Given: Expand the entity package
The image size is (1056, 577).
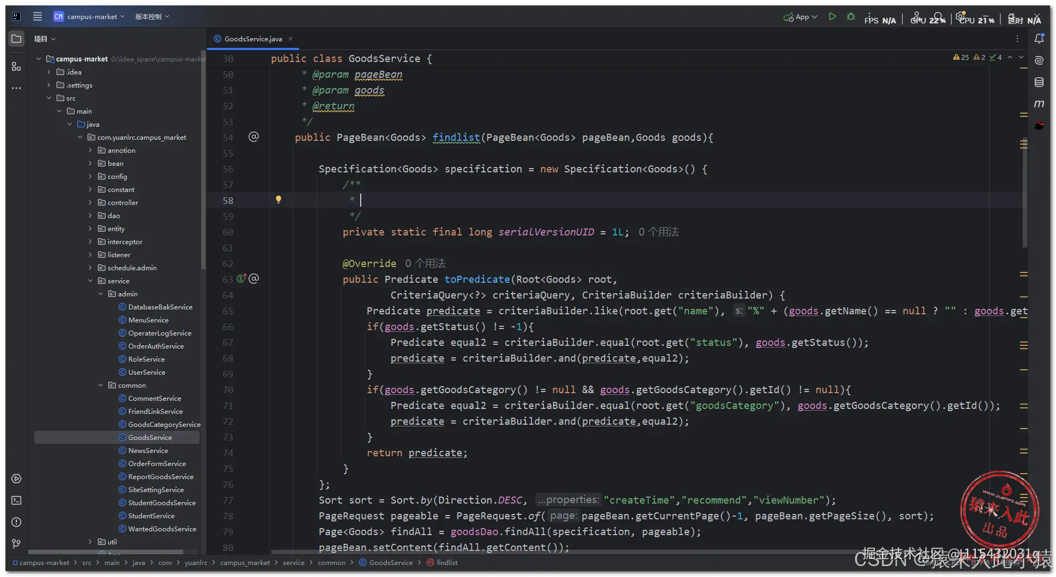Looking at the screenshot, I should tap(90, 228).
